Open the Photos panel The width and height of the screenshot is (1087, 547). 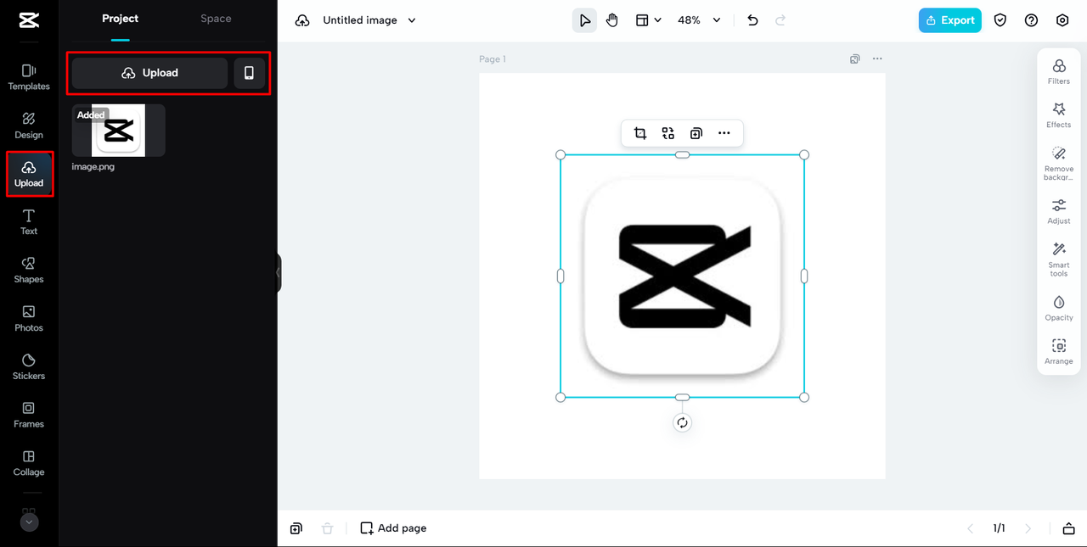tap(29, 319)
